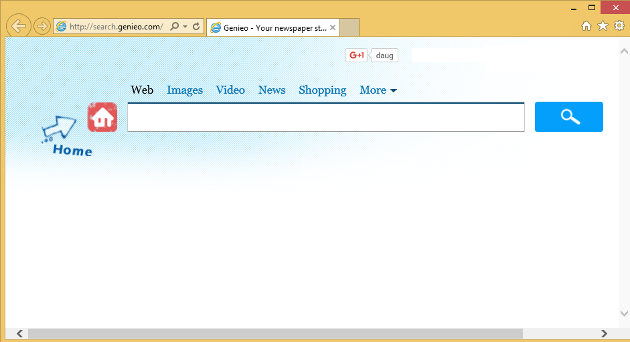Open the browser Home page icon
Screen dimensions: 630x342
(x=586, y=26)
